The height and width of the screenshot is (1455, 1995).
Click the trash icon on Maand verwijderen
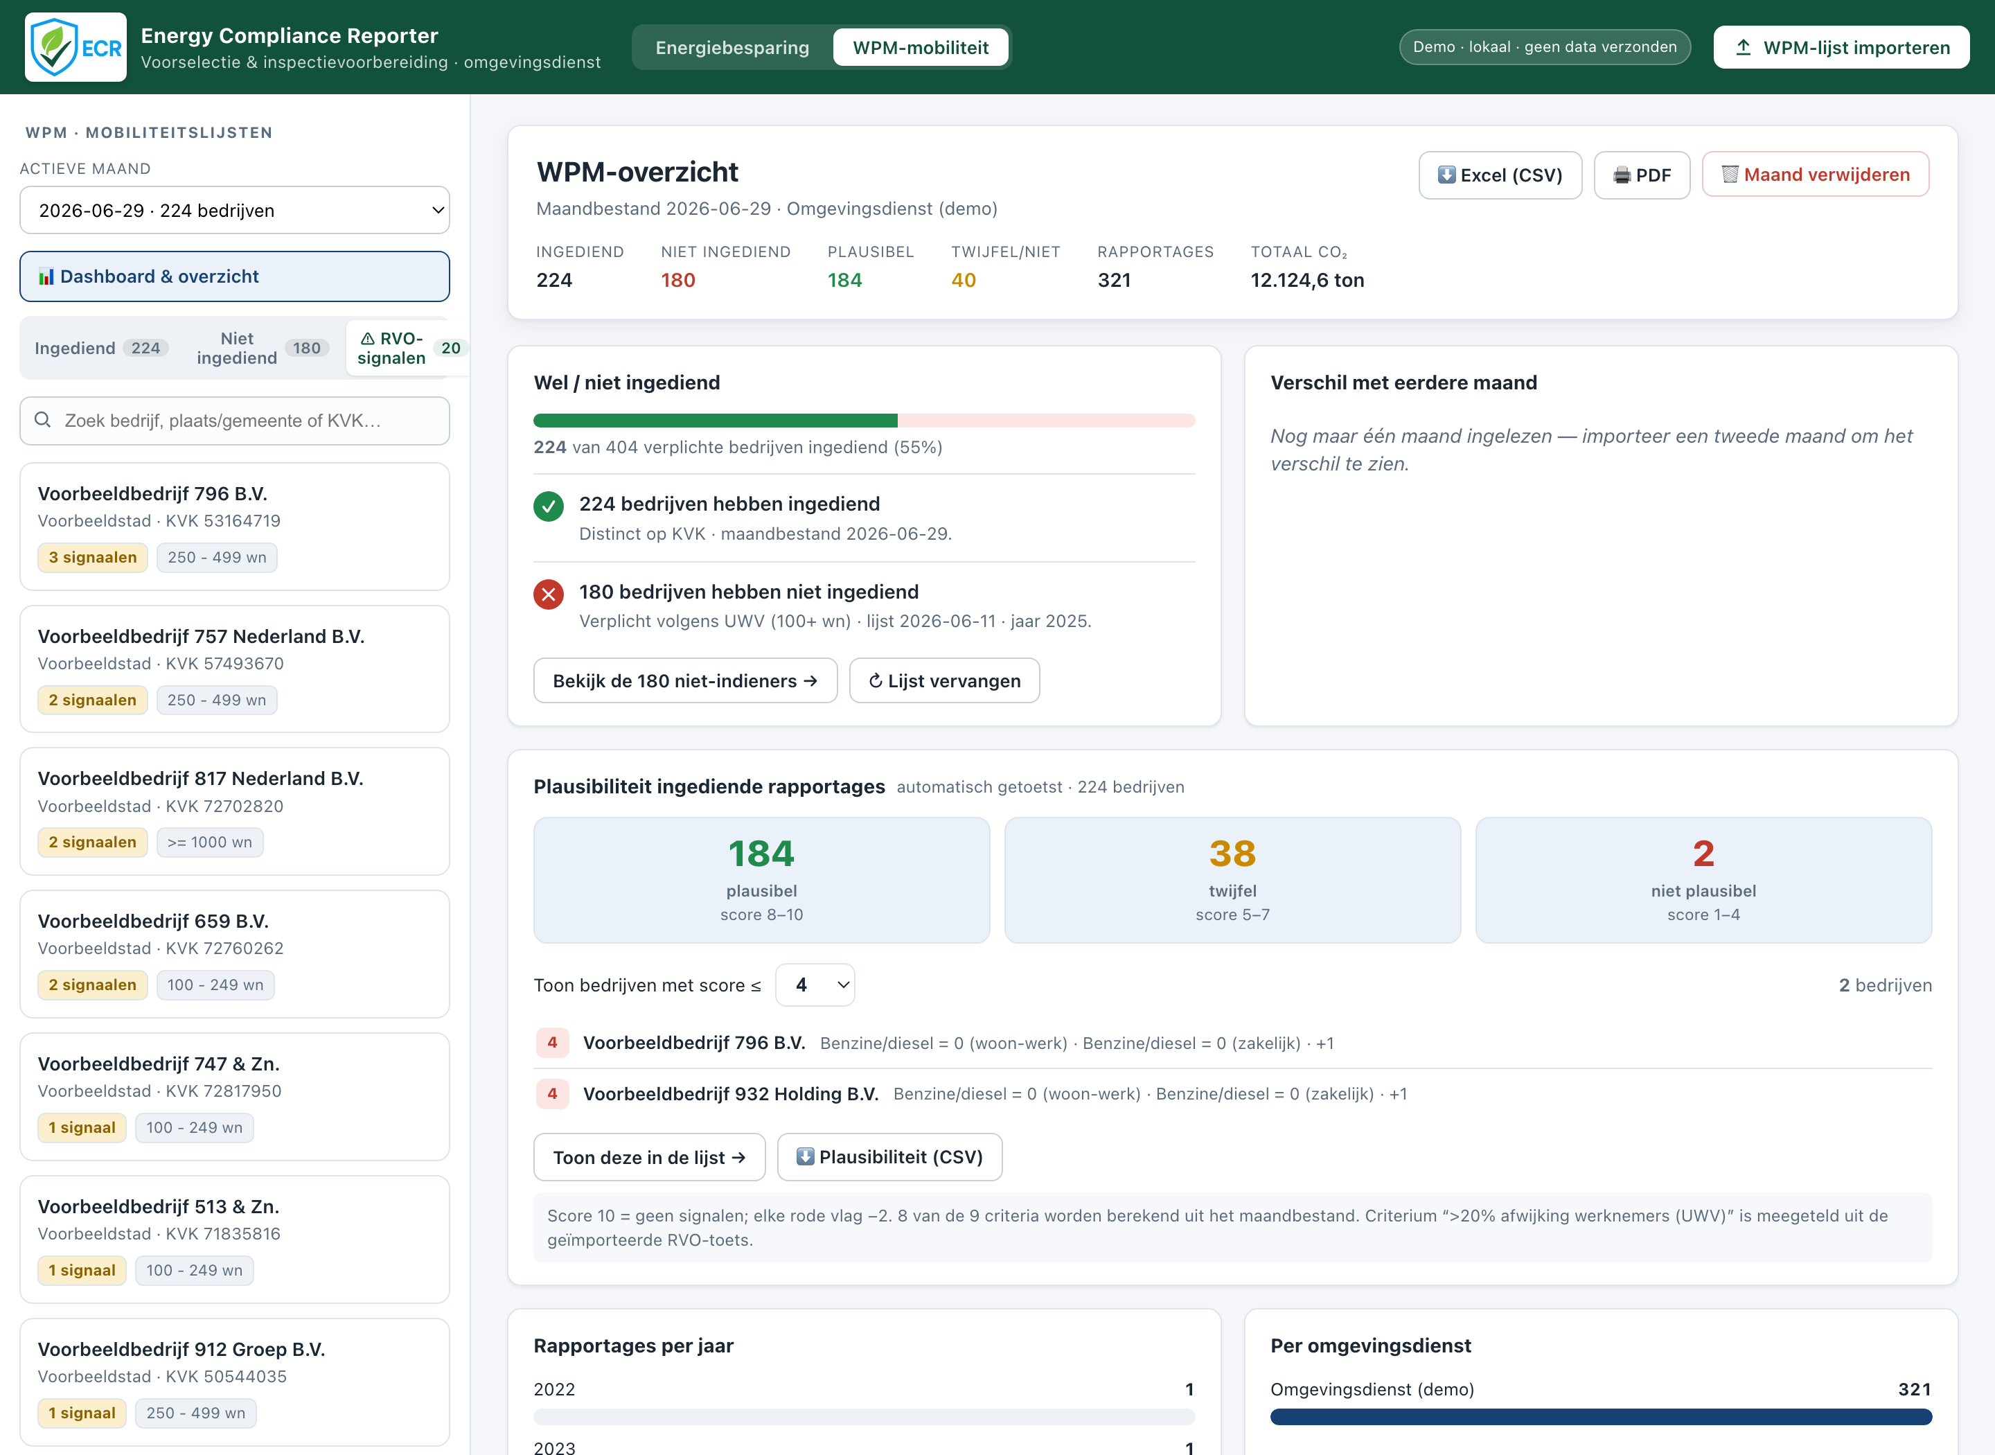(x=1730, y=175)
